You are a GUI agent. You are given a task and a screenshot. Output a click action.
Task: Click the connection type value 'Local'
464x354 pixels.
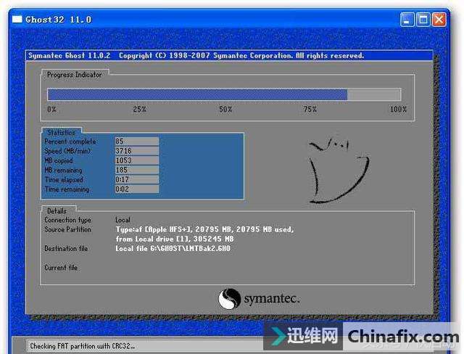click(x=123, y=220)
